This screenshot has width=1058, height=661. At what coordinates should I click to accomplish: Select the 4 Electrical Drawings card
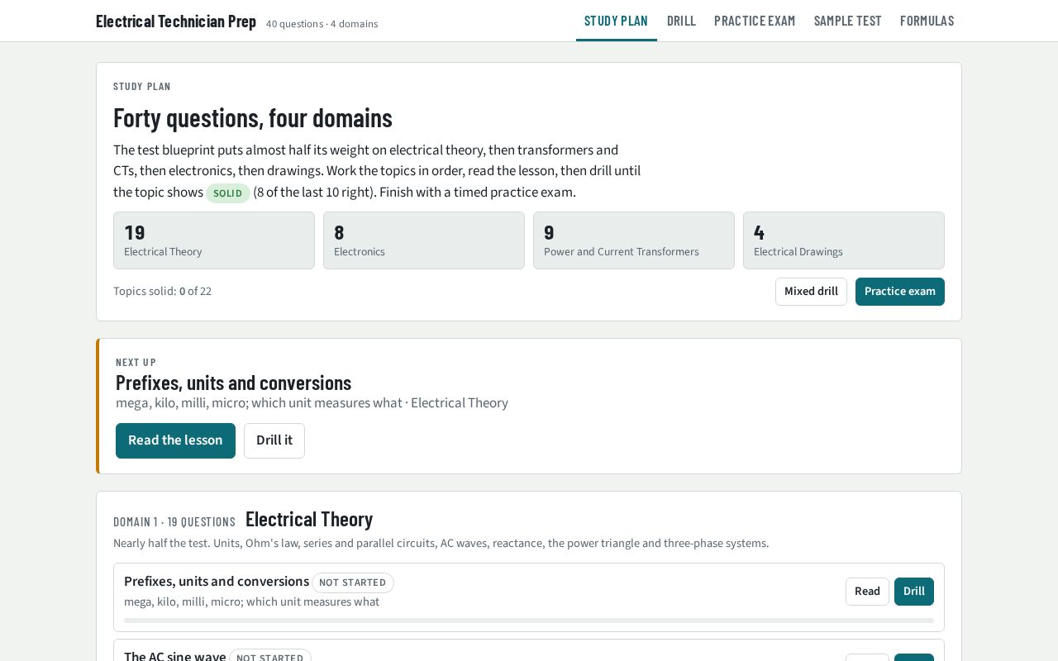(x=844, y=240)
